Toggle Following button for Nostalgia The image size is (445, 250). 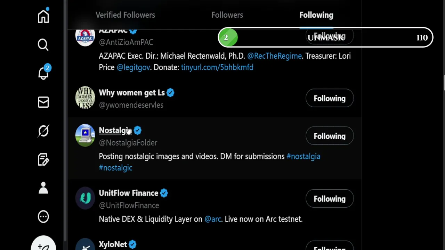[330, 136]
